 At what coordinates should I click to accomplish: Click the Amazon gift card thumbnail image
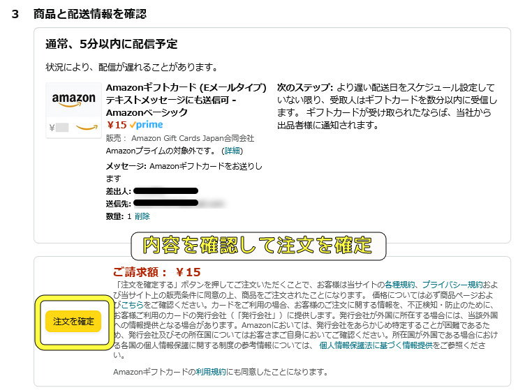tap(74, 110)
